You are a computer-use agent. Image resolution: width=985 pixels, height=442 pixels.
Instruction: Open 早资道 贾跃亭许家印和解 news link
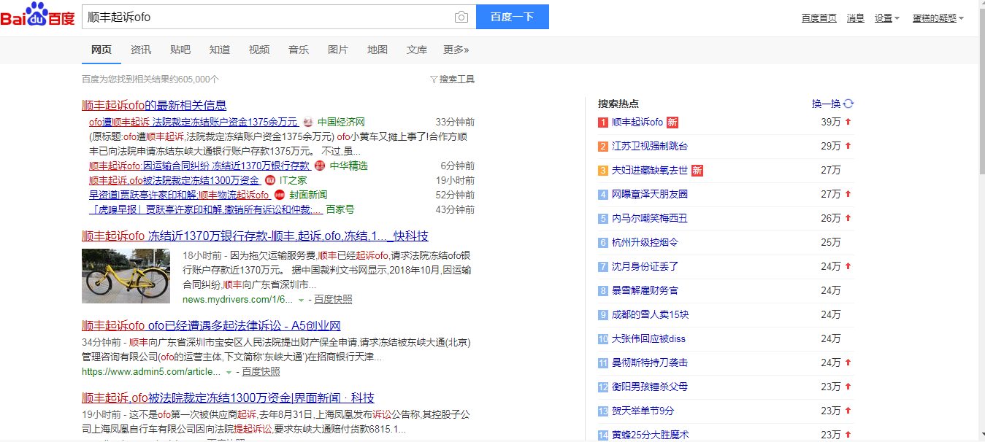point(180,195)
